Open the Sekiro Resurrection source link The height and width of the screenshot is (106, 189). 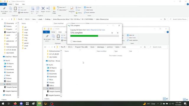coord(92,30)
